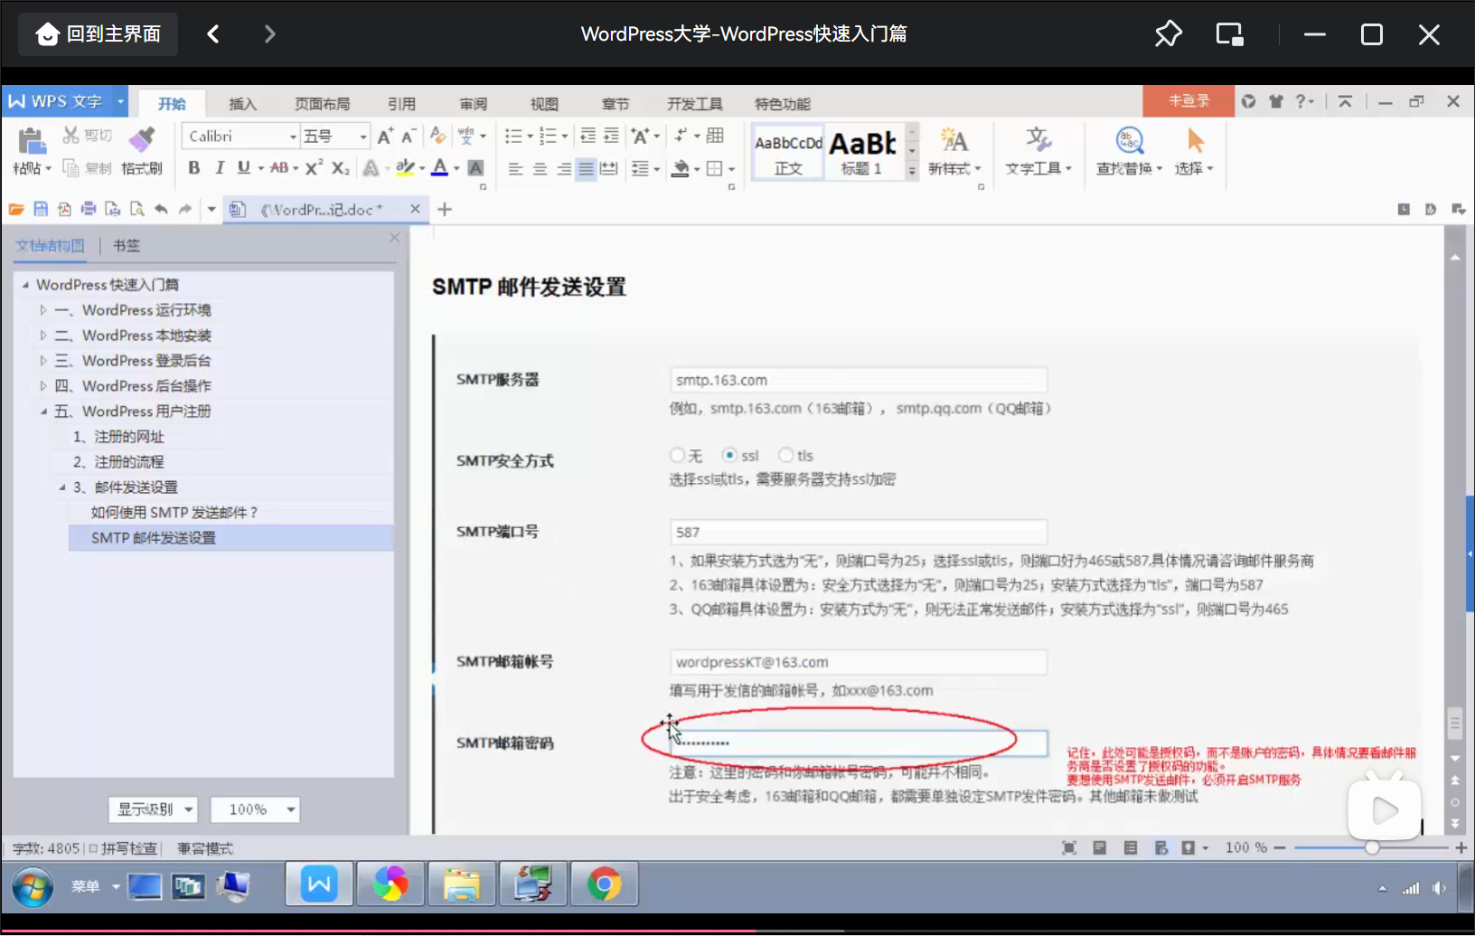The width and height of the screenshot is (1475, 936).
Task: Open the 视图 ribbon tab
Action: 544,104
